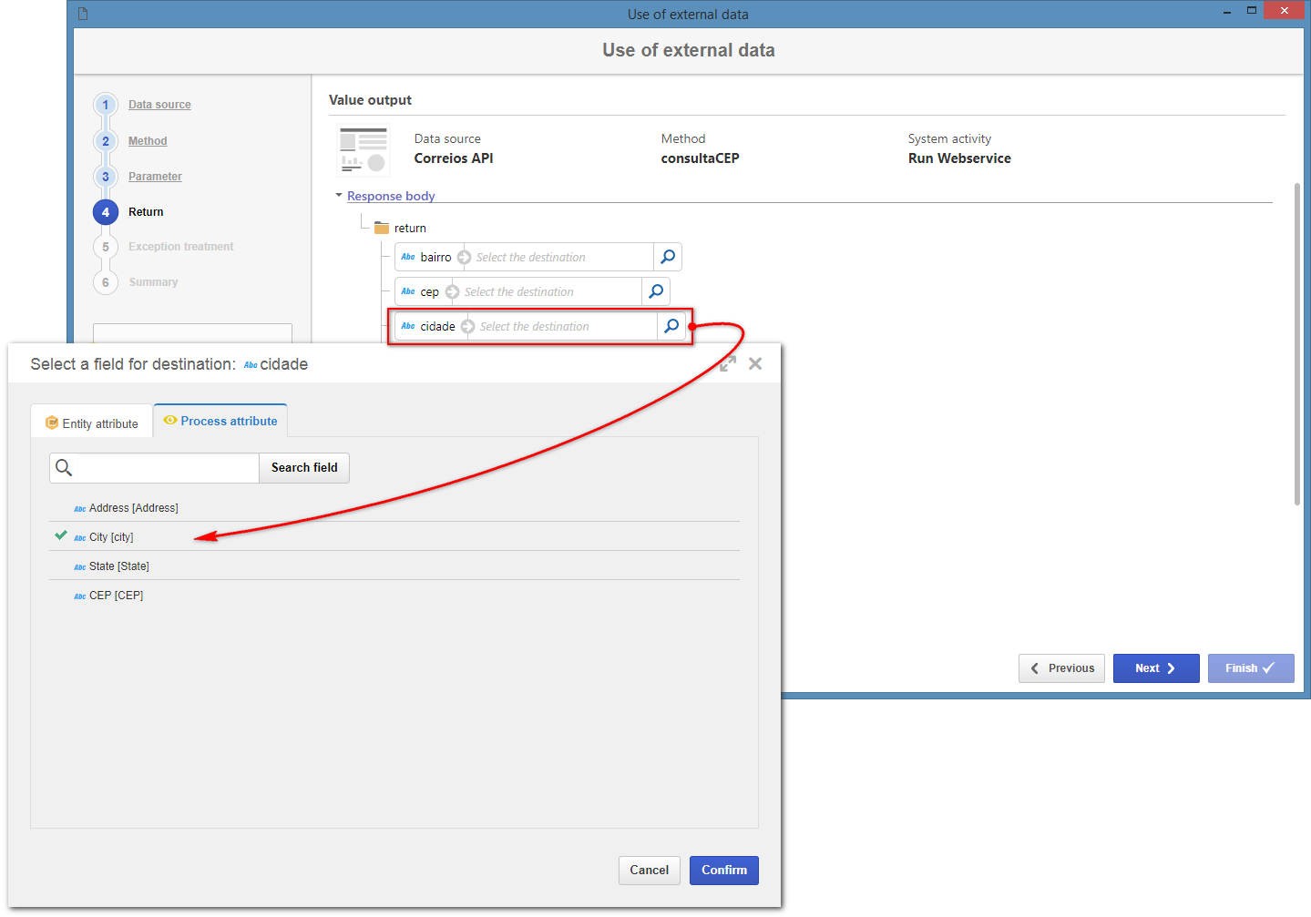Select the State [State] attribute
1311x917 pixels.
(x=394, y=565)
